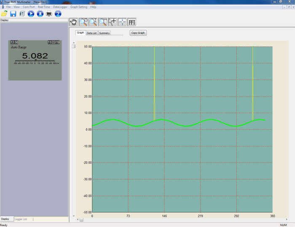Click the 50.00 y-axis label
The height and width of the screenshot is (227, 295).
coord(88,46)
